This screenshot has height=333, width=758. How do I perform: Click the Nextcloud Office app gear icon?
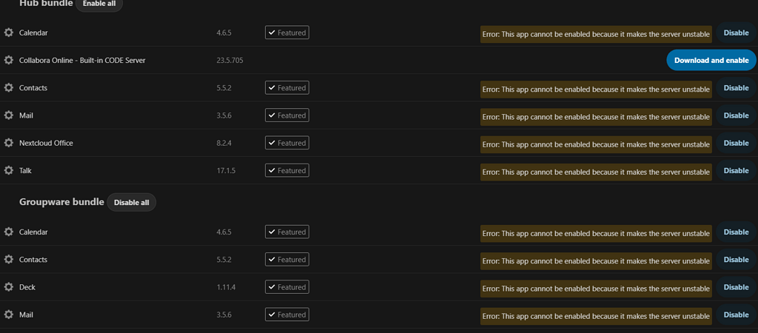pos(9,143)
